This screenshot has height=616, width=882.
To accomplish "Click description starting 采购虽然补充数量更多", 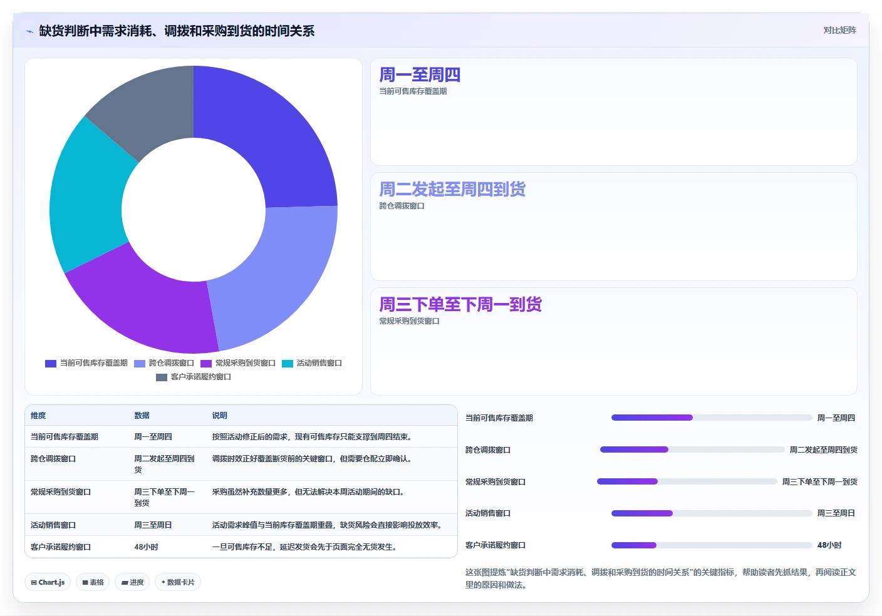I will 309,492.
